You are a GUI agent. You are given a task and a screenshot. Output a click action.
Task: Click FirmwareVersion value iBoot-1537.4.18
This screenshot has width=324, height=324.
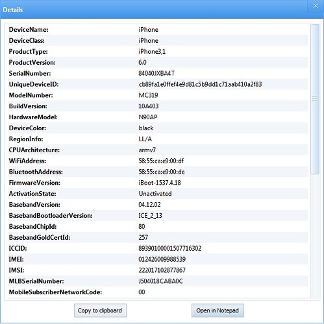[x=160, y=183]
